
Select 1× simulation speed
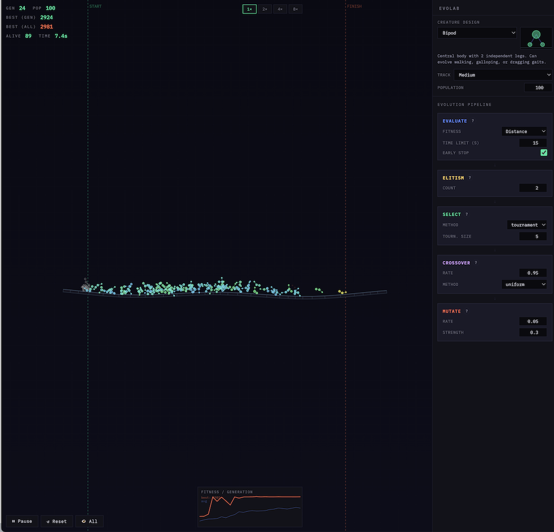coord(249,9)
